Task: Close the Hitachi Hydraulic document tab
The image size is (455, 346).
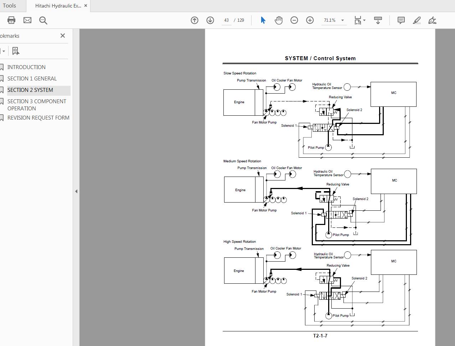Action: pyautogui.click(x=86, y=6)
